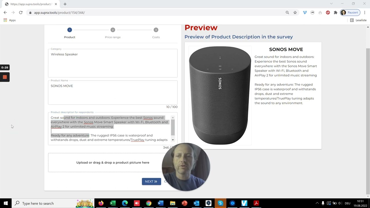The width and height of the screenshot is (370, 208).
Task: Open the Windows Start menu
Action: (x=5, y=203)
